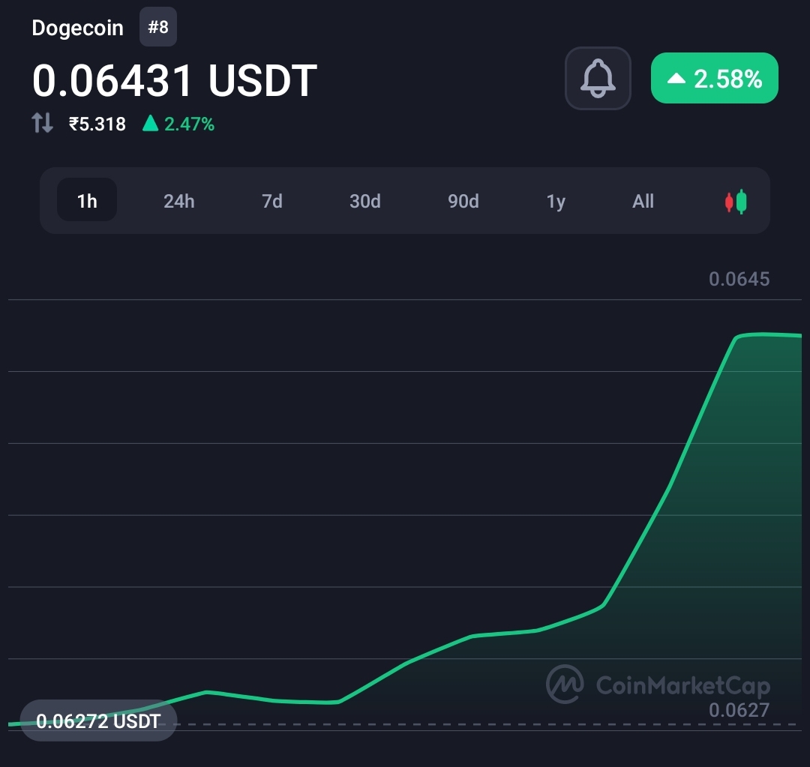Select the 90d timeframe tab
Viewport: 810px width, 767px height.
pos(463,201)
